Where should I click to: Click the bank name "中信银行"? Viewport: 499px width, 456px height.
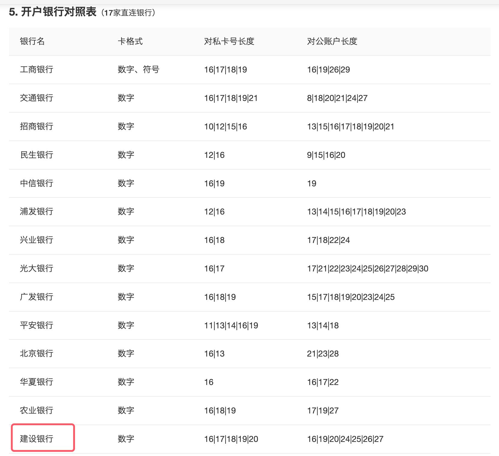click(x=37, y=183)
